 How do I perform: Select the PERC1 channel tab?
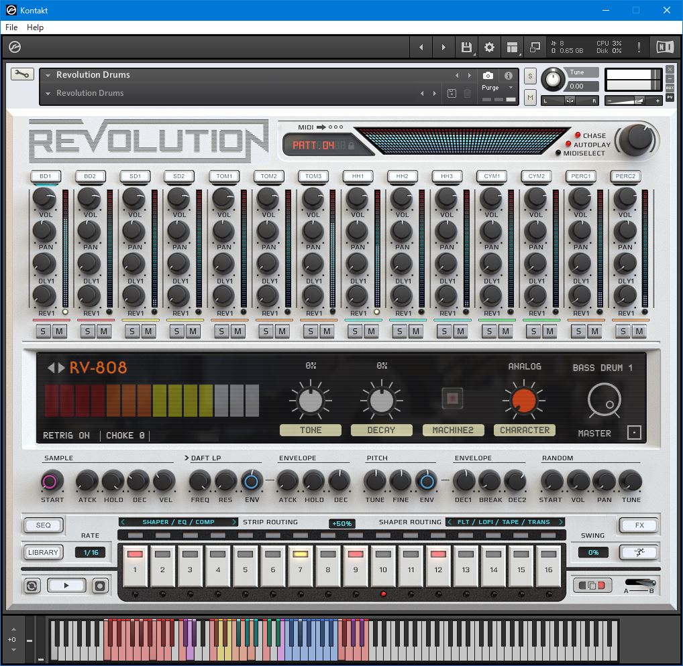580,176
